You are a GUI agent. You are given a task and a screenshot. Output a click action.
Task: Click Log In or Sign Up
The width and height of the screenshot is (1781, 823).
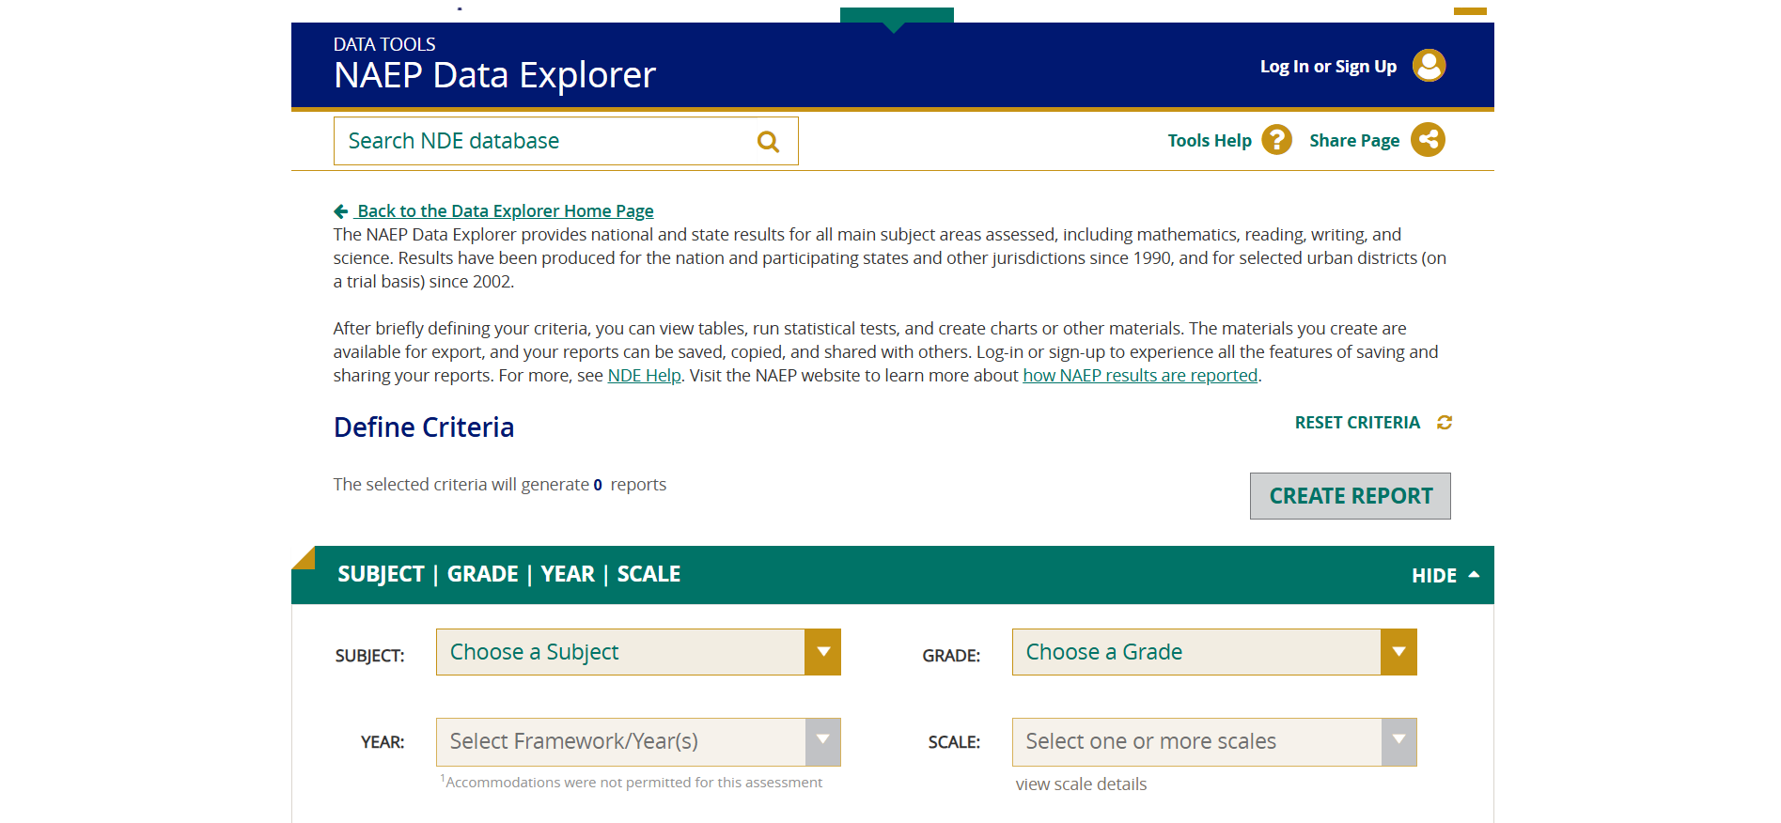point(1328,67)
